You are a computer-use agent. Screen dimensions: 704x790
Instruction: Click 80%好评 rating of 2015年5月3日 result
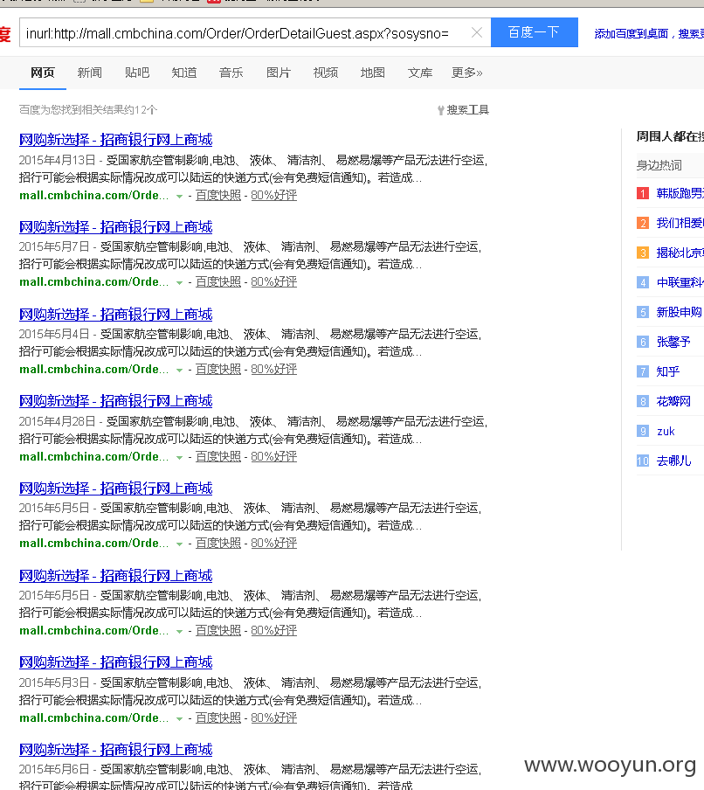274,718
